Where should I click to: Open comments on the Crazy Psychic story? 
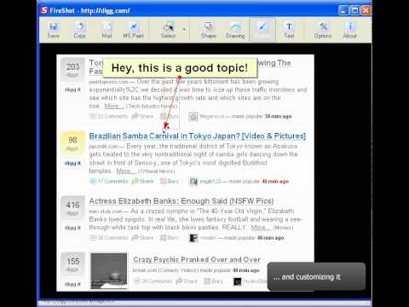click(x=153, y=281)
